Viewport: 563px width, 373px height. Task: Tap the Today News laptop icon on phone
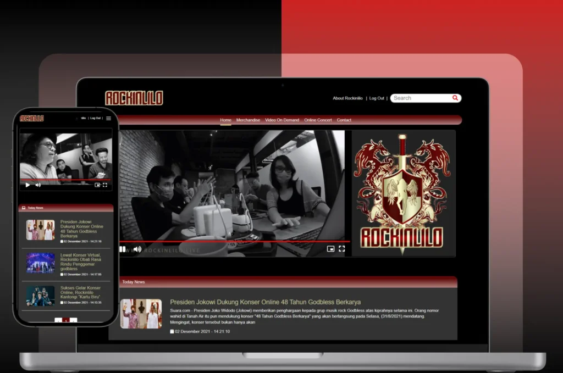click(24, 208)
